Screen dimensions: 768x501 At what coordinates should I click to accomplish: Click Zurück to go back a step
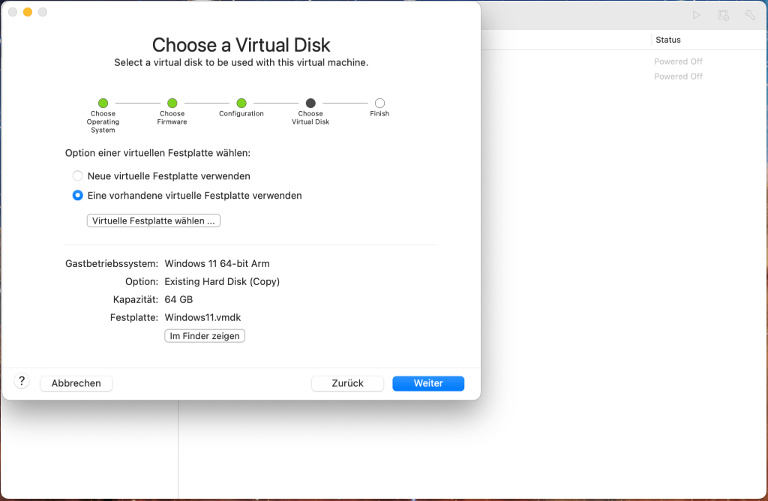pos(347,383)
